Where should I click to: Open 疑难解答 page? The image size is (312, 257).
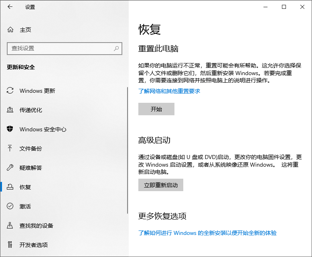[x=30, y=168]
